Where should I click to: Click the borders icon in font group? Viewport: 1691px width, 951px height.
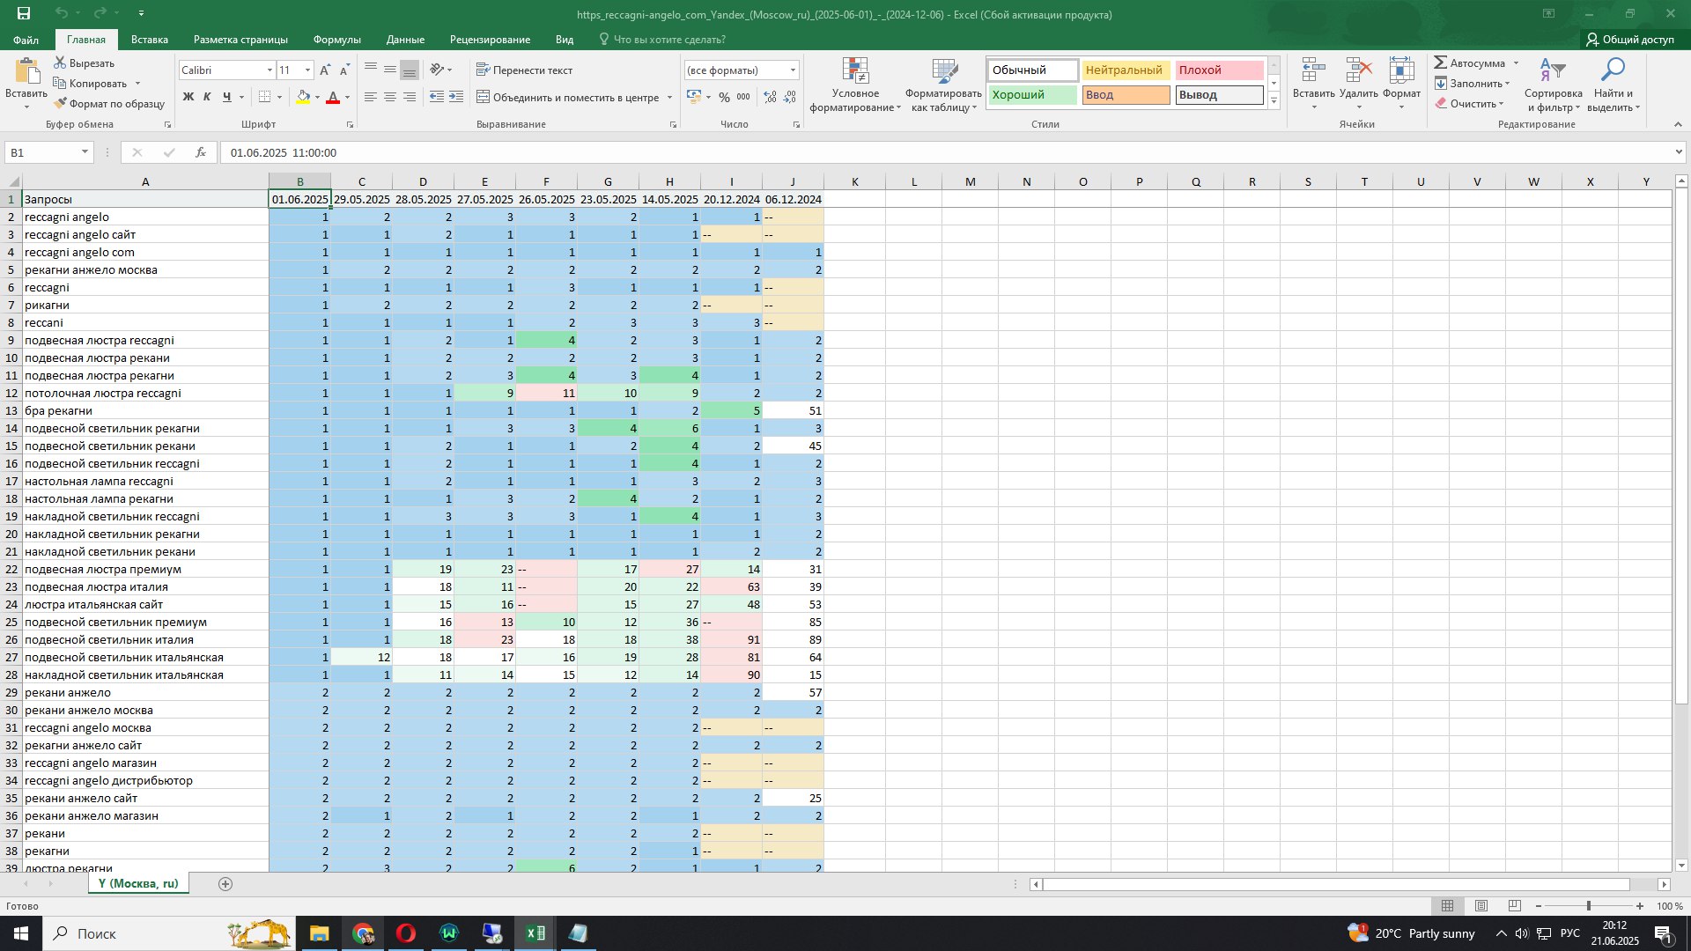click(x=264, y=97)
